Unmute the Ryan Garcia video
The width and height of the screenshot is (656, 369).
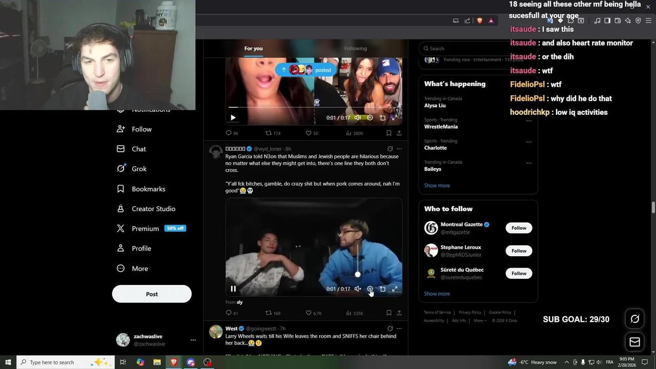click(358, 289)
